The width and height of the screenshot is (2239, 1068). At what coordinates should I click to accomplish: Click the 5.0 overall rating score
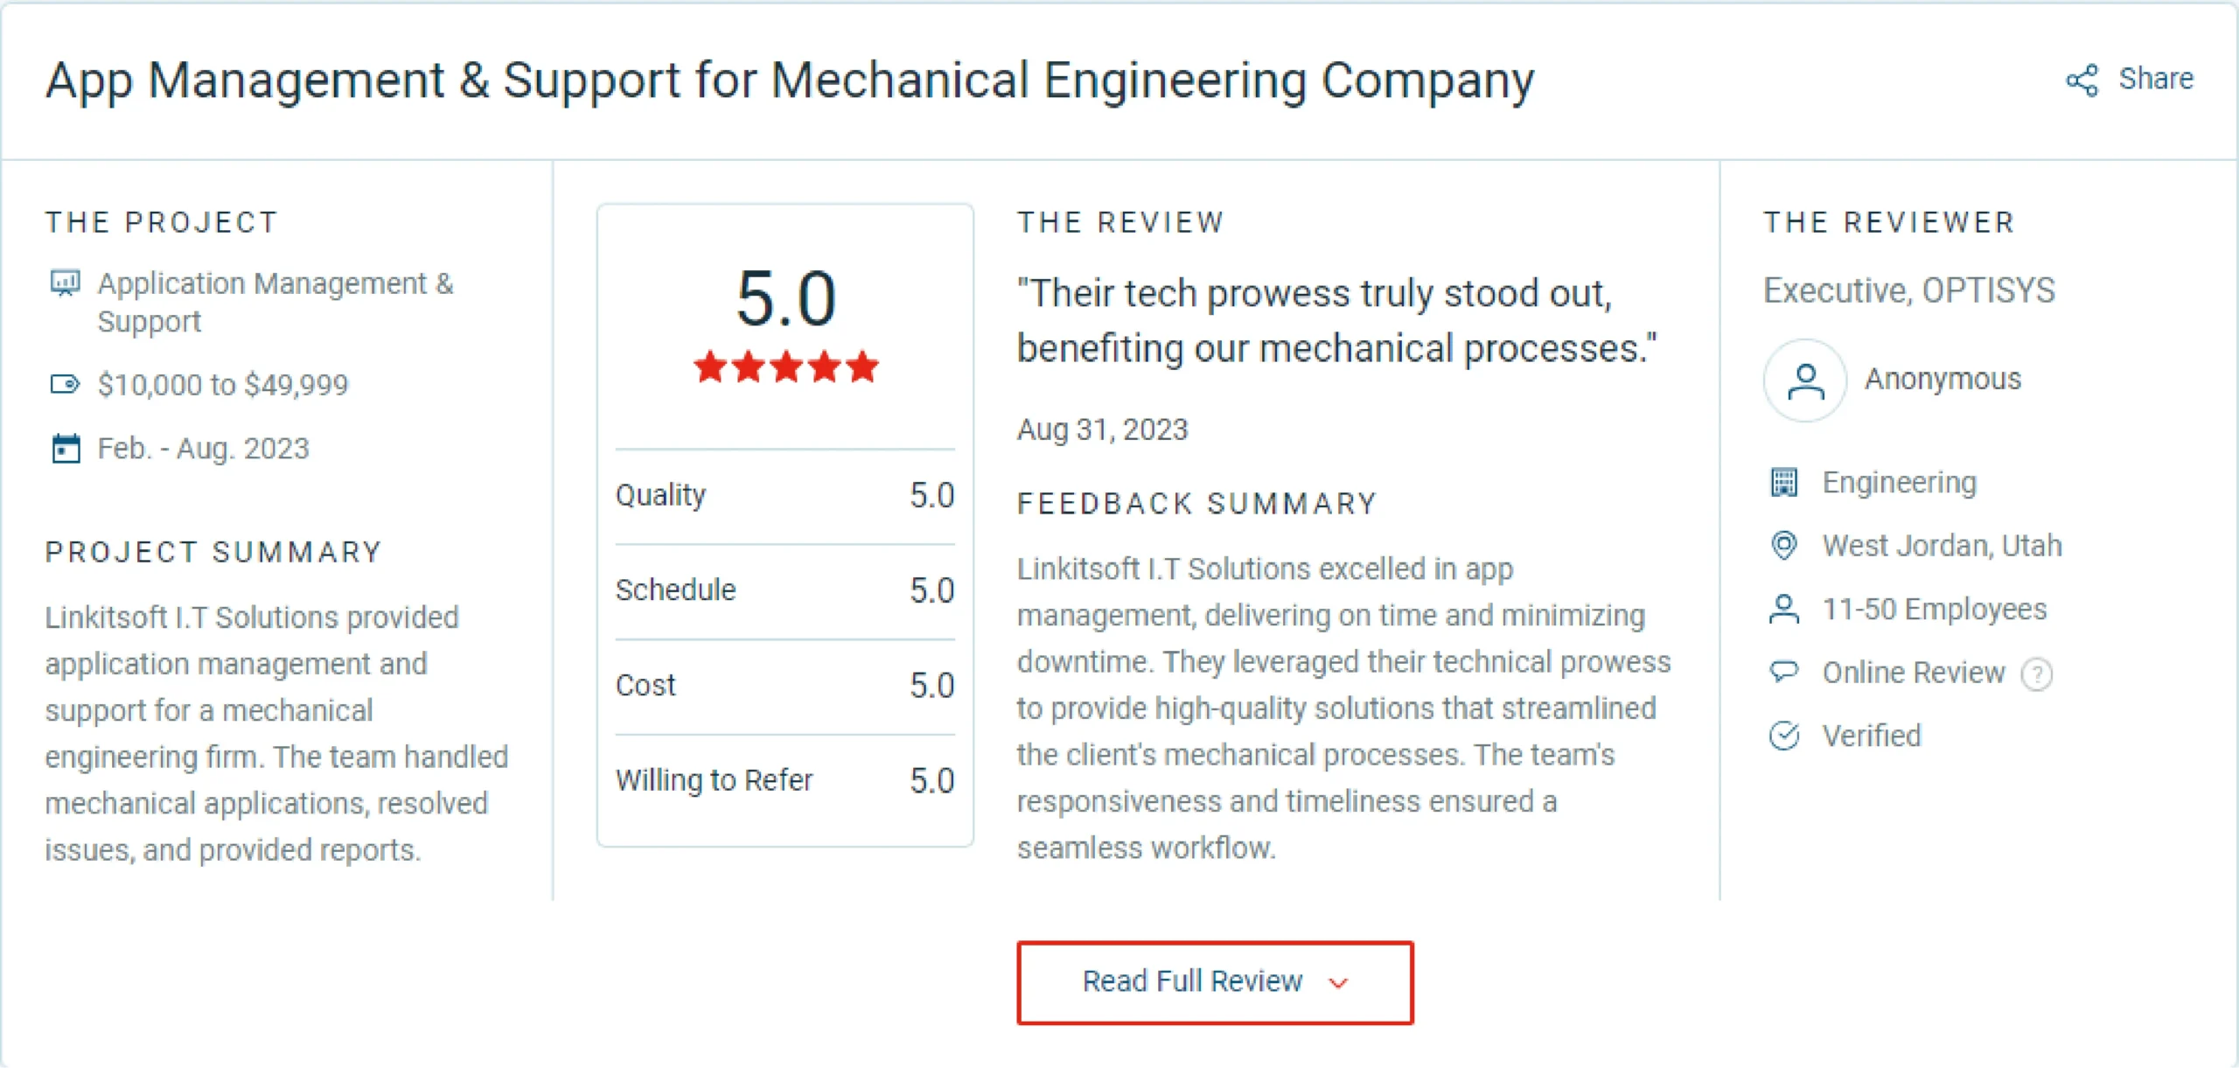[785, 298]
